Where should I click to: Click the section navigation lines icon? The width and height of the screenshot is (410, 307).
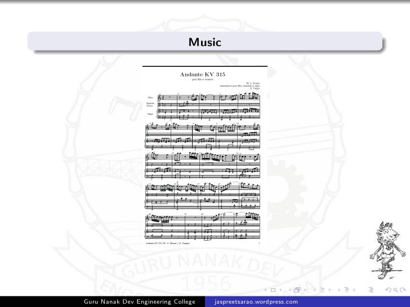(347, 290)
